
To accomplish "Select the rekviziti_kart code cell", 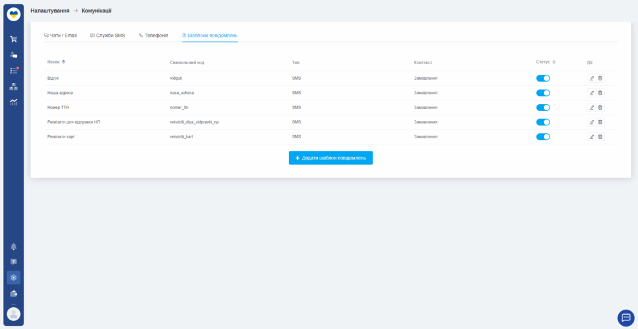I will [x=181, y=137].
